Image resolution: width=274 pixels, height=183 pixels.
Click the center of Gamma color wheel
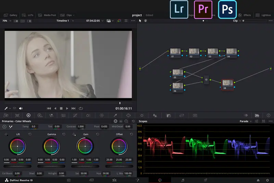pos(51,146)
